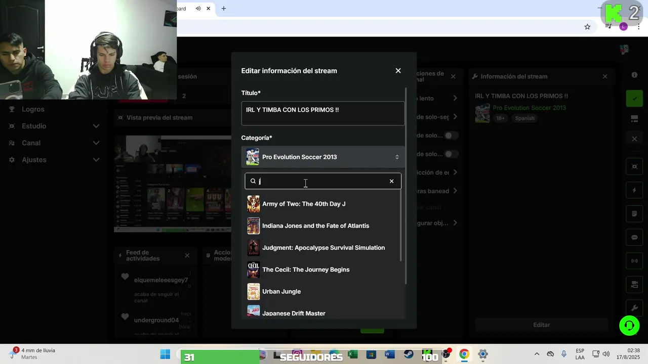This screenshot has height=364, width=648.
Task: Click the Chrome taskbar icon
Action: [464, 354]
